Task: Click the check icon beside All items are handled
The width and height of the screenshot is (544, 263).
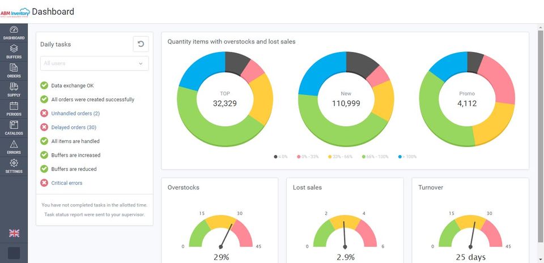Action: pyautogui.click(x=44, y=141)
